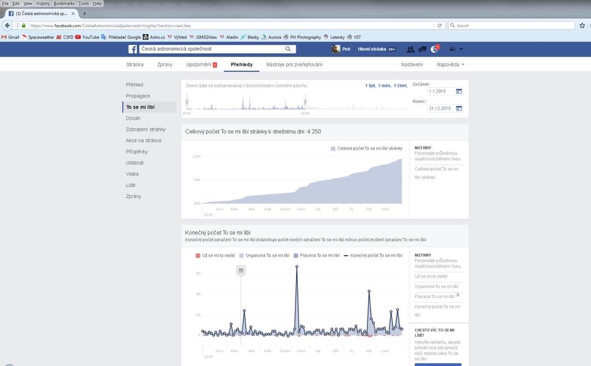Open the Edit menu

tap(16, 3)
